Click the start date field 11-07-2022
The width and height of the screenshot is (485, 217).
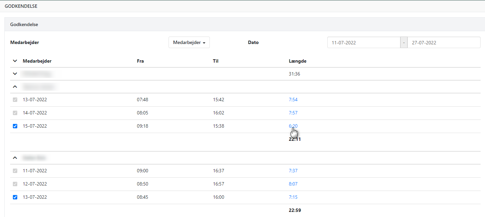[x=363, y=43]
